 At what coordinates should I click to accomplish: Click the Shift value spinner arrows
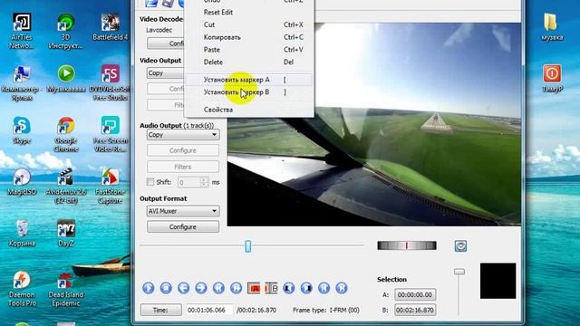pyautogui.click(x=205, y=182)
